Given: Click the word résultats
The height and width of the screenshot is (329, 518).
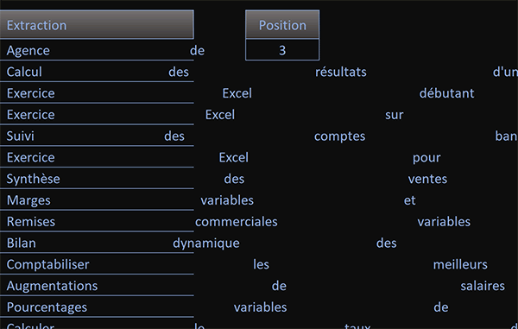Looking at the screenshot, I should point(341,72).
